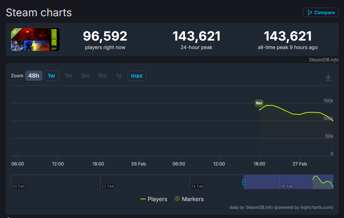Screen dimensions: 344x218
Task: Select the 3m zoom option
Action: [x=85, y=75]
